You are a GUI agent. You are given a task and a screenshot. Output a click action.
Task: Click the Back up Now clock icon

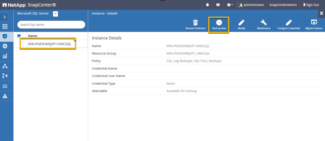[x=219, y=23]
